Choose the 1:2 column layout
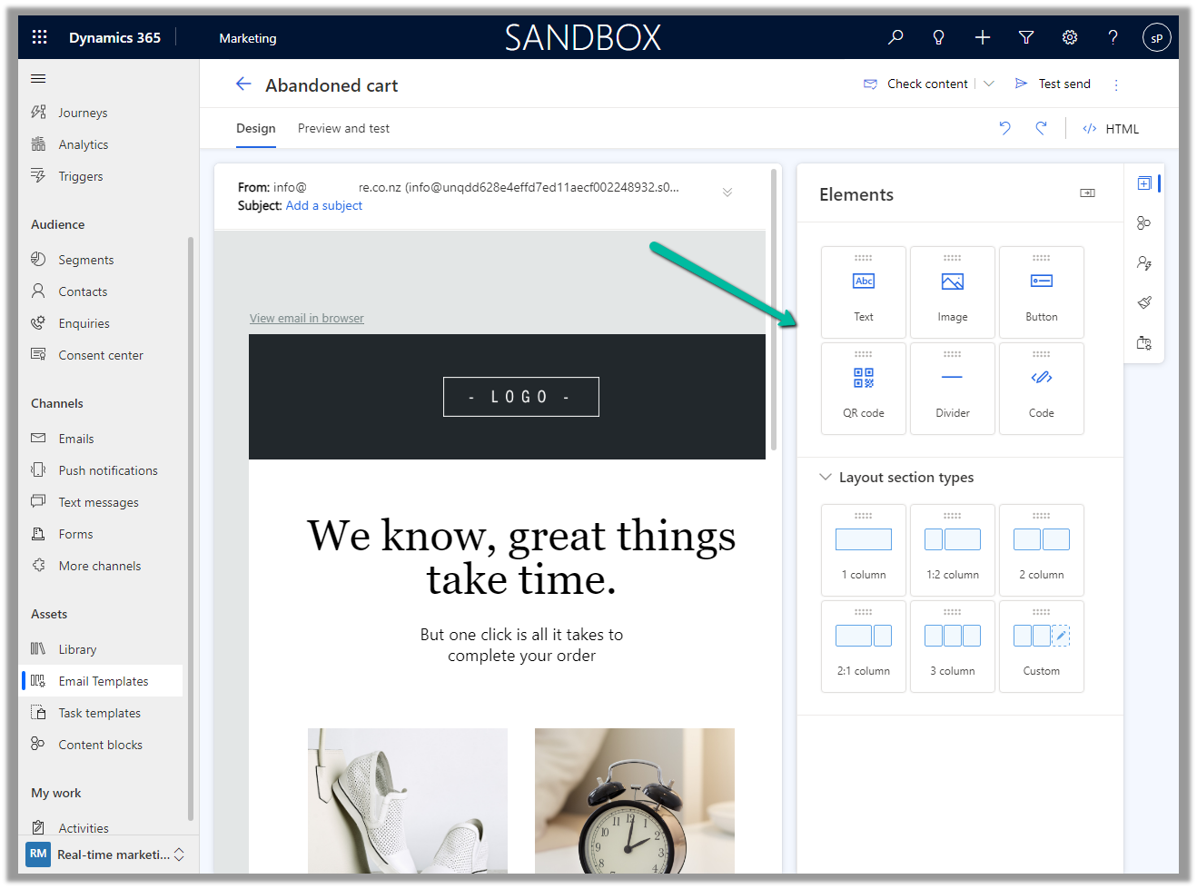Screen dimensions: 1197x889 953,550
